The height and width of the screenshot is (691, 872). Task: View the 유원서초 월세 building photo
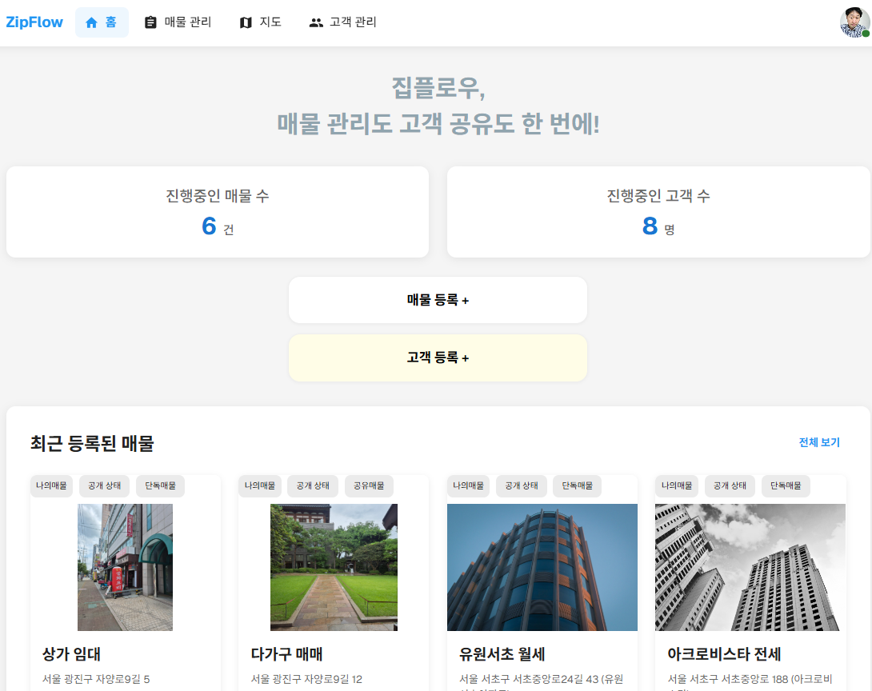tap(542, 567)
